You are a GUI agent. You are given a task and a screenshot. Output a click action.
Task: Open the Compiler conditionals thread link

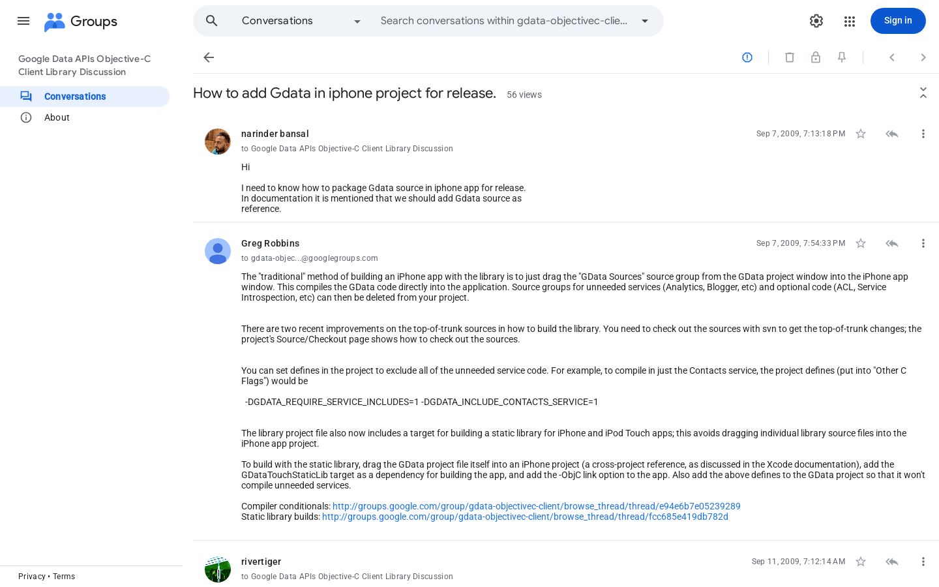tap(536, 506)
